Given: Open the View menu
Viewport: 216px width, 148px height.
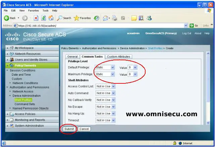Looking at the screenshot, I should [22, 11].
